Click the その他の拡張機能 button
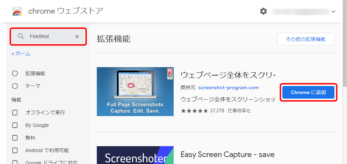Screen dimensions: 347x164 pos(306,40)
